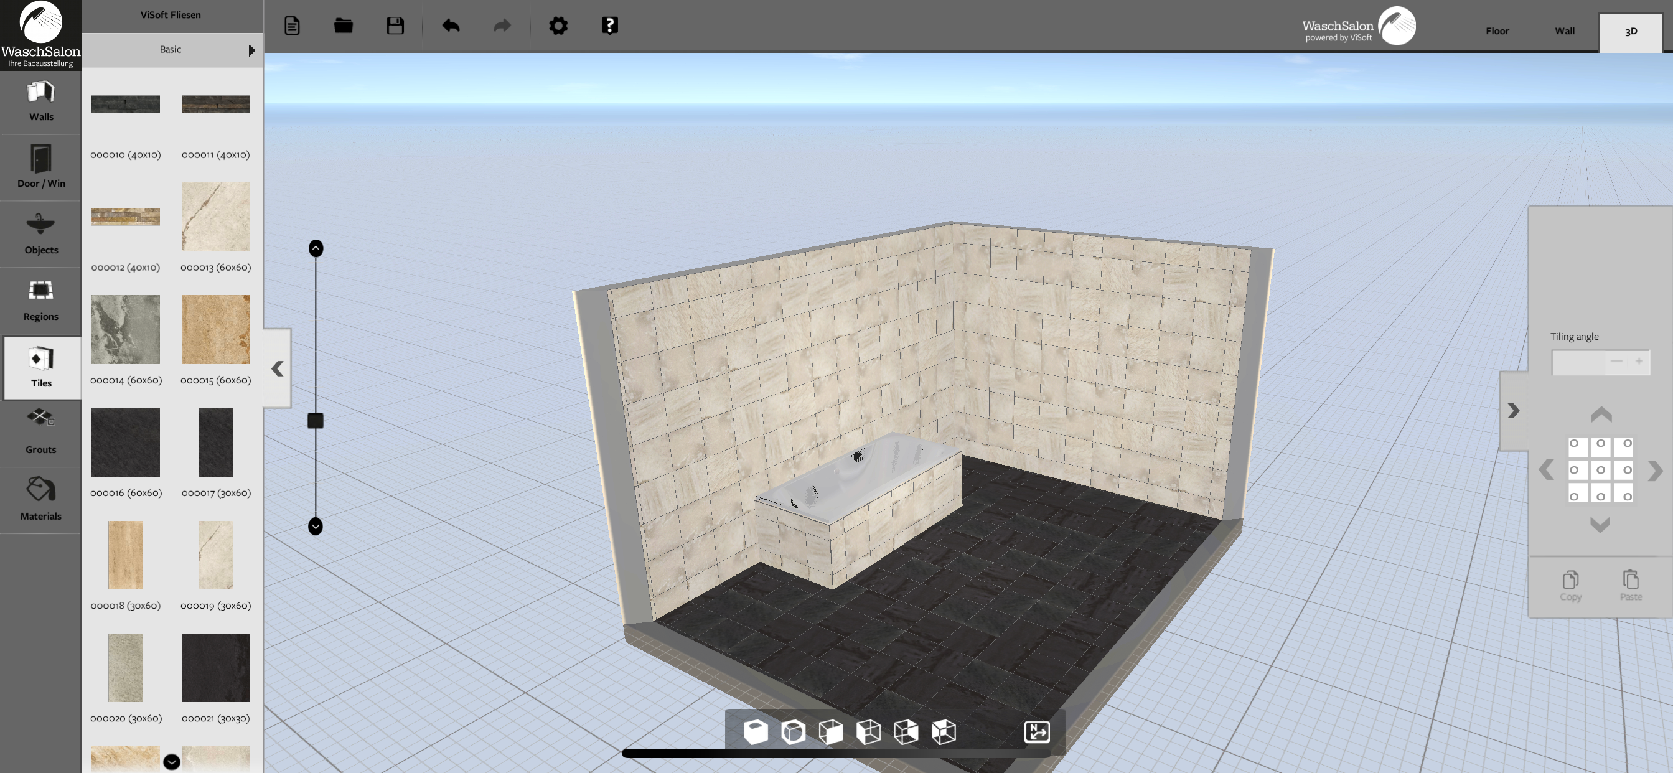
Task: Click the vertical slider square handle
Action: point(316,421)
